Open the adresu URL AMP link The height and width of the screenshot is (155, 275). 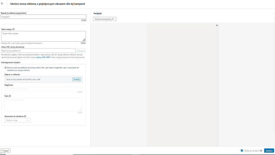[43, 57]
